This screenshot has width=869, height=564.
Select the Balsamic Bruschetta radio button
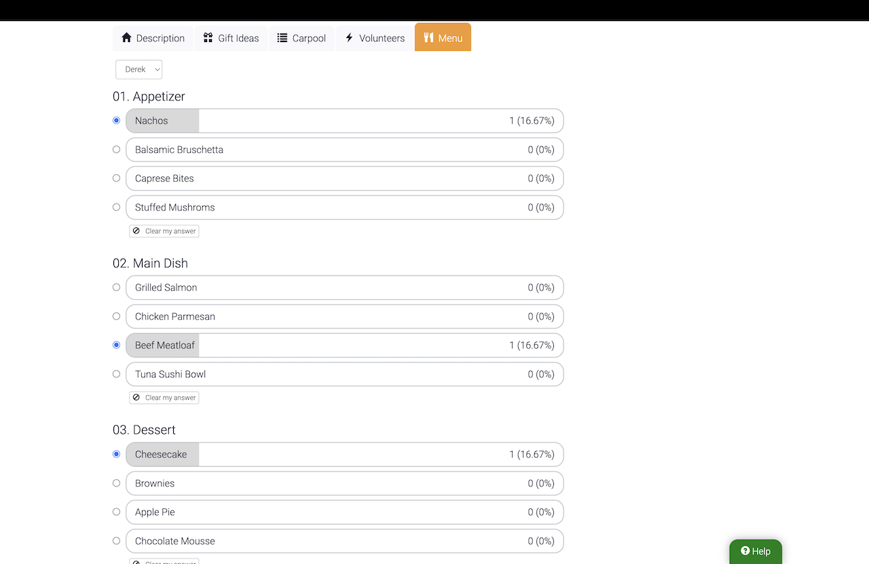point(116,149)
